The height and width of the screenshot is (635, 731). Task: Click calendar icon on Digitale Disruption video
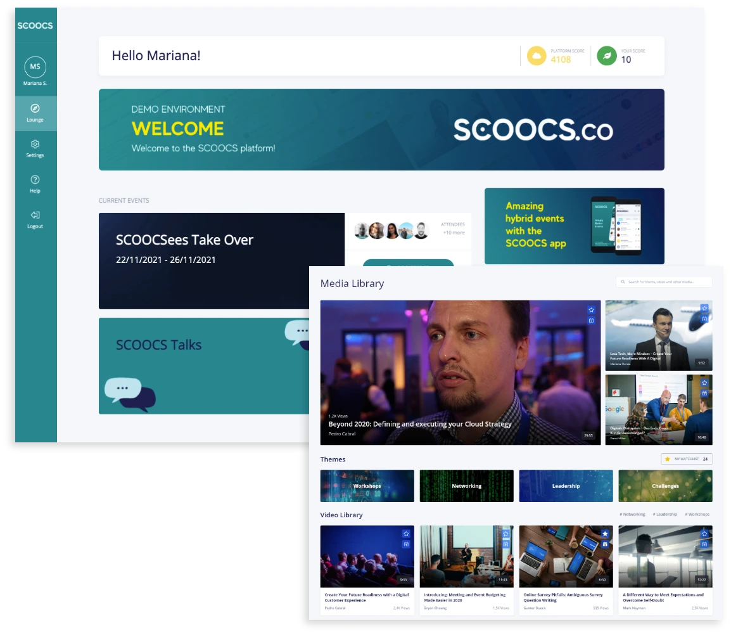(x=704, y=394)
